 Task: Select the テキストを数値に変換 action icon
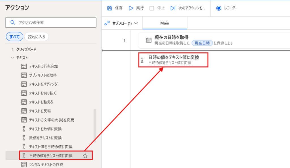pos(24,129)
